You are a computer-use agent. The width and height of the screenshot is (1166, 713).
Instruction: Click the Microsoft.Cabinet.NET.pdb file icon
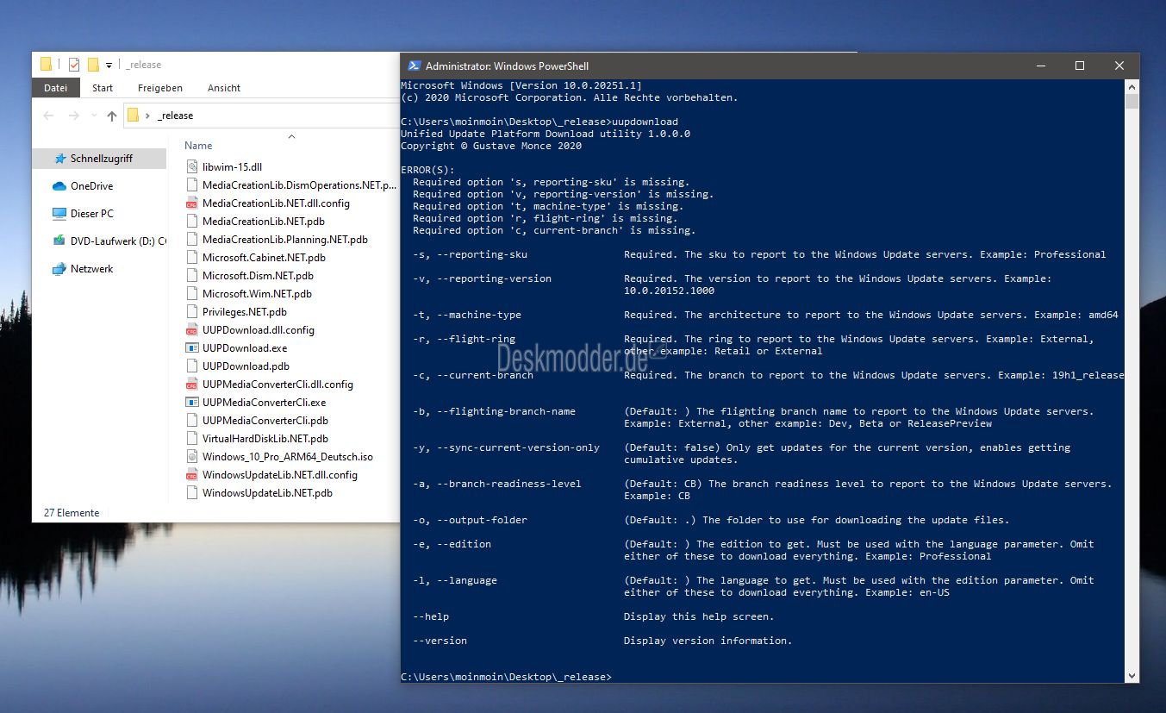[192, 257]
